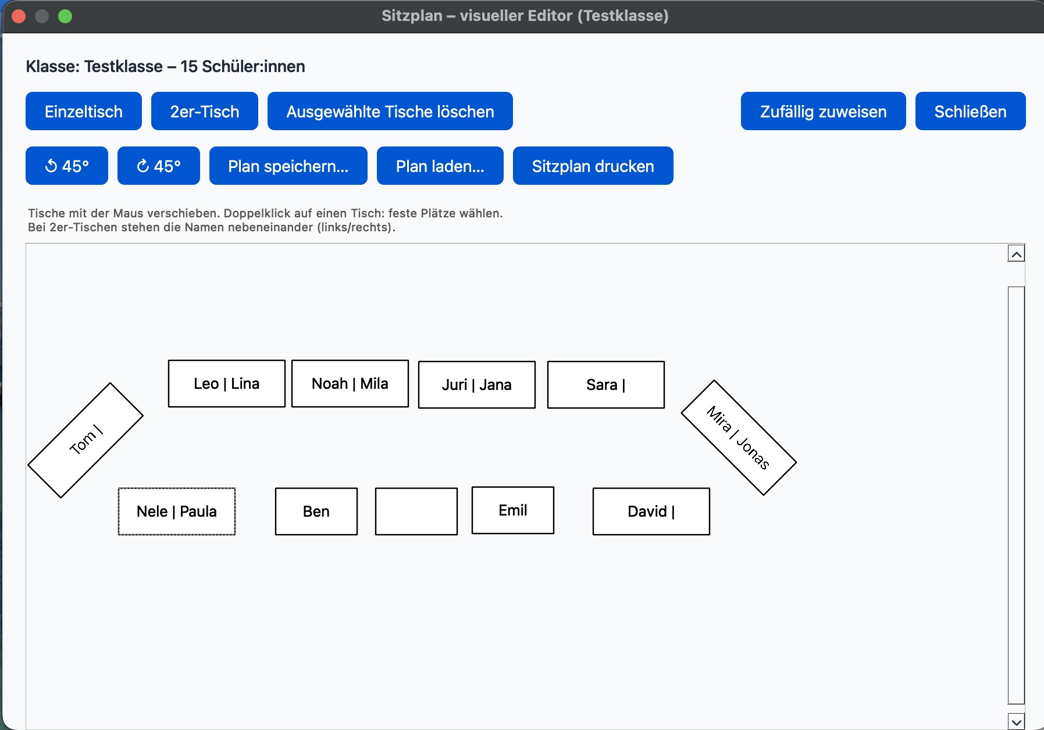Rotate selection 45° clockwise
This screenshot has height=730, width=1044.
coord(158,166)
